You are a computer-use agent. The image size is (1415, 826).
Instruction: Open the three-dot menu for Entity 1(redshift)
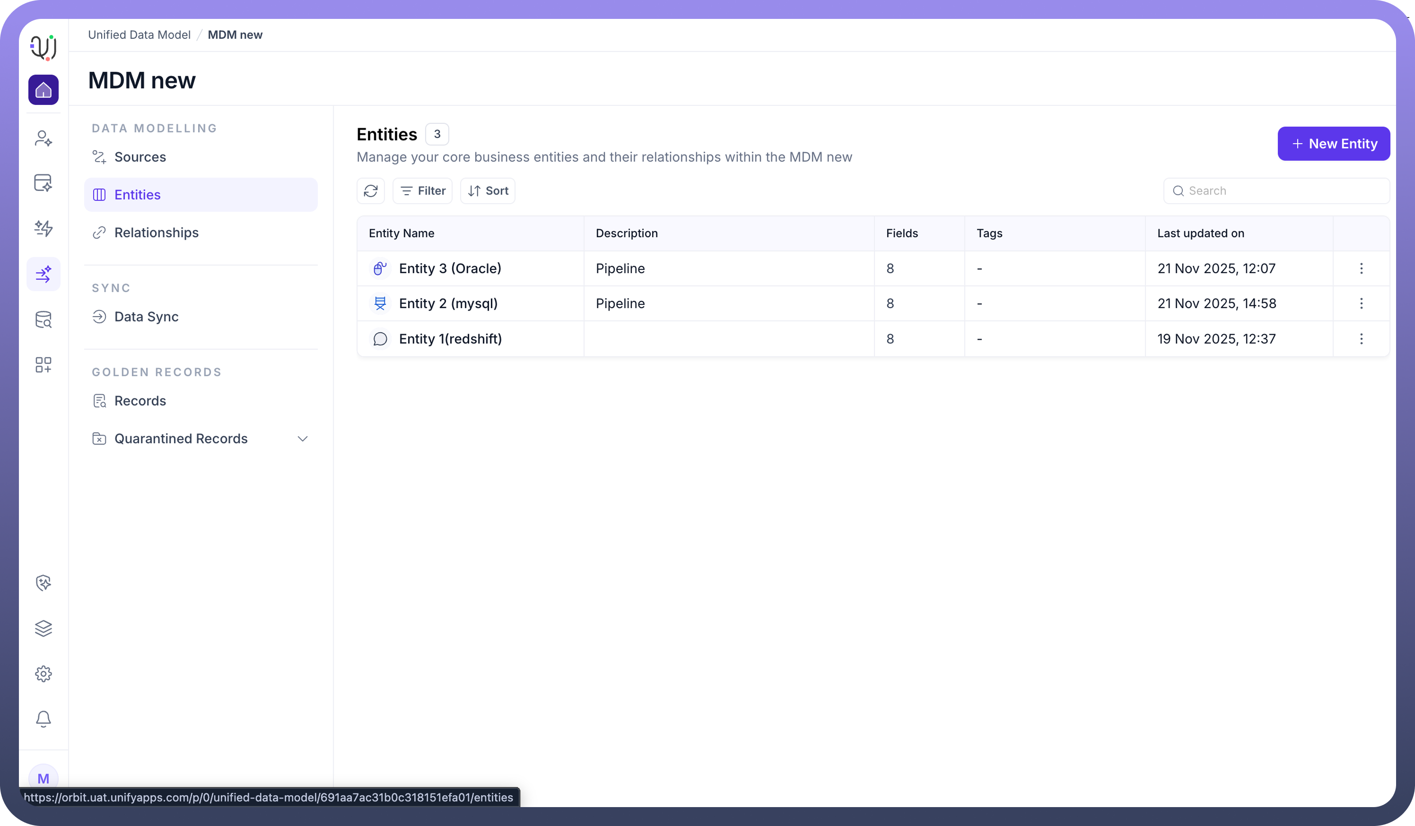[x=1361, y=339]
